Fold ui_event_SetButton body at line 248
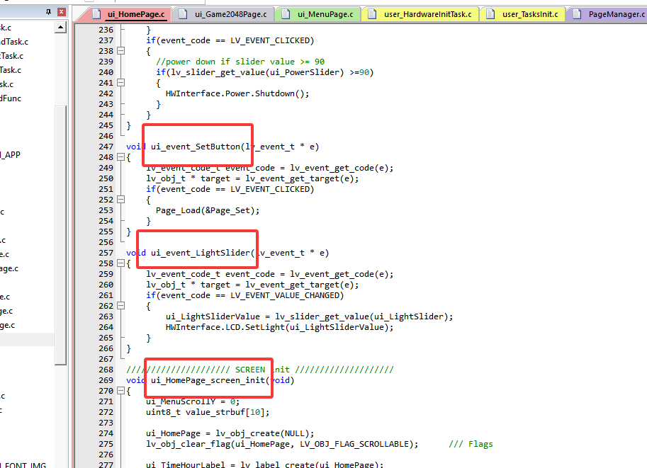 (120, 157)
